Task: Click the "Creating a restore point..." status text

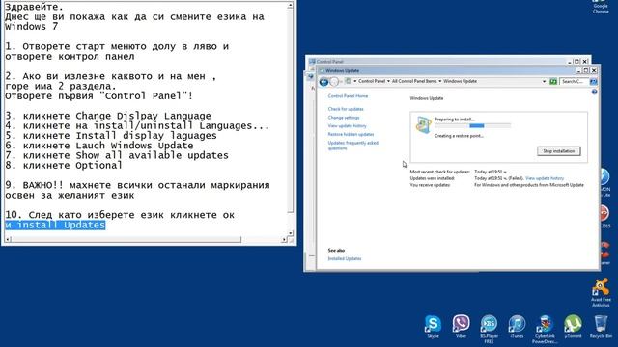Action: pos(459,136)
